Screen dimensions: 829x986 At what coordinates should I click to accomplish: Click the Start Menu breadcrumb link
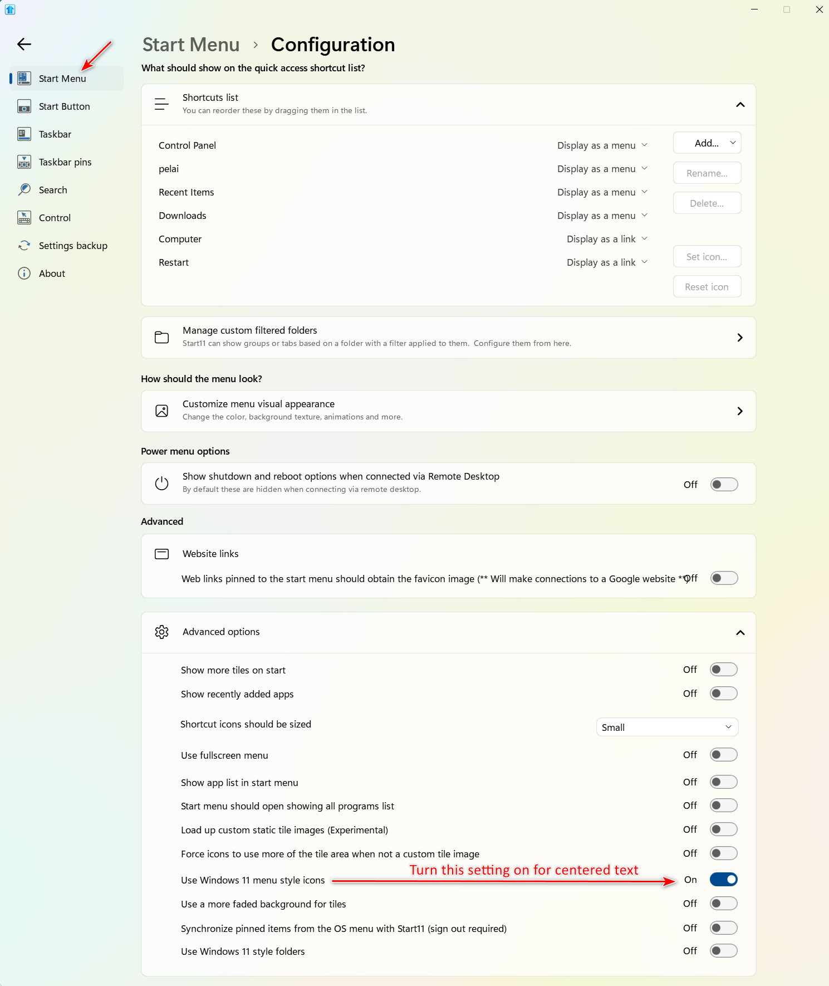[x=191, y=45]
